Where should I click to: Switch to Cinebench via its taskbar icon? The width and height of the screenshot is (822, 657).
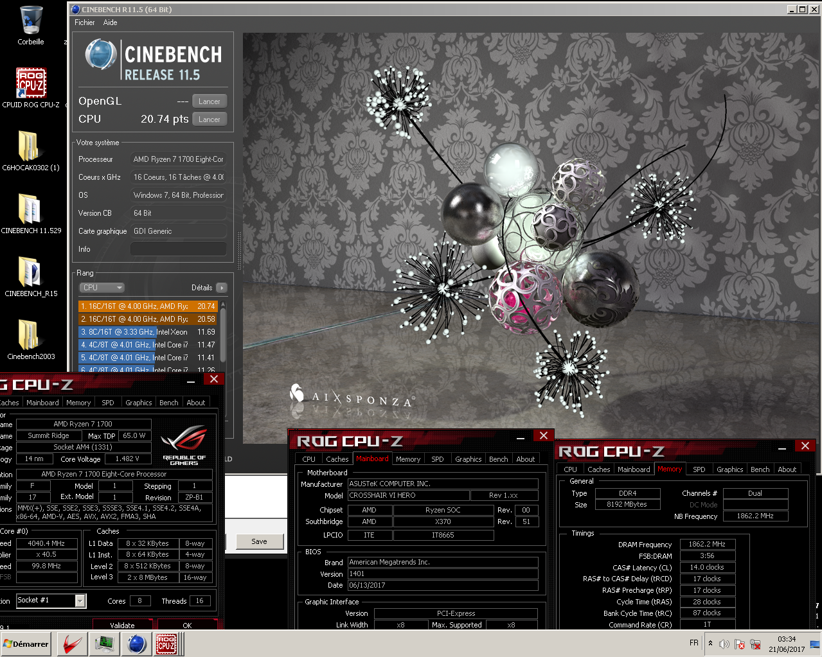[136, 644]
